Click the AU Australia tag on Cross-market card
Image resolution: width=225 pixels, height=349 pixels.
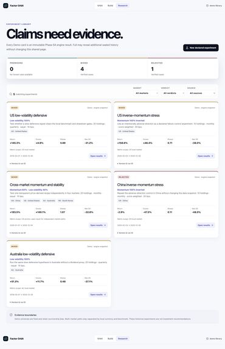coord(49,201)
